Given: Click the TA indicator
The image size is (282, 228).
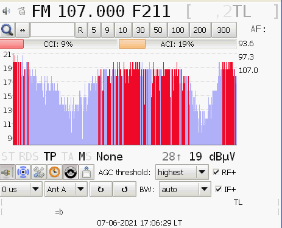Looking at the screenshot, I should pos(68,156).
